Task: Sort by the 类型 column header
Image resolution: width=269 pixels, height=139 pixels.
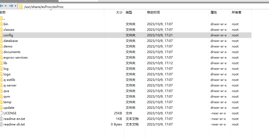Action: [129, 12]
